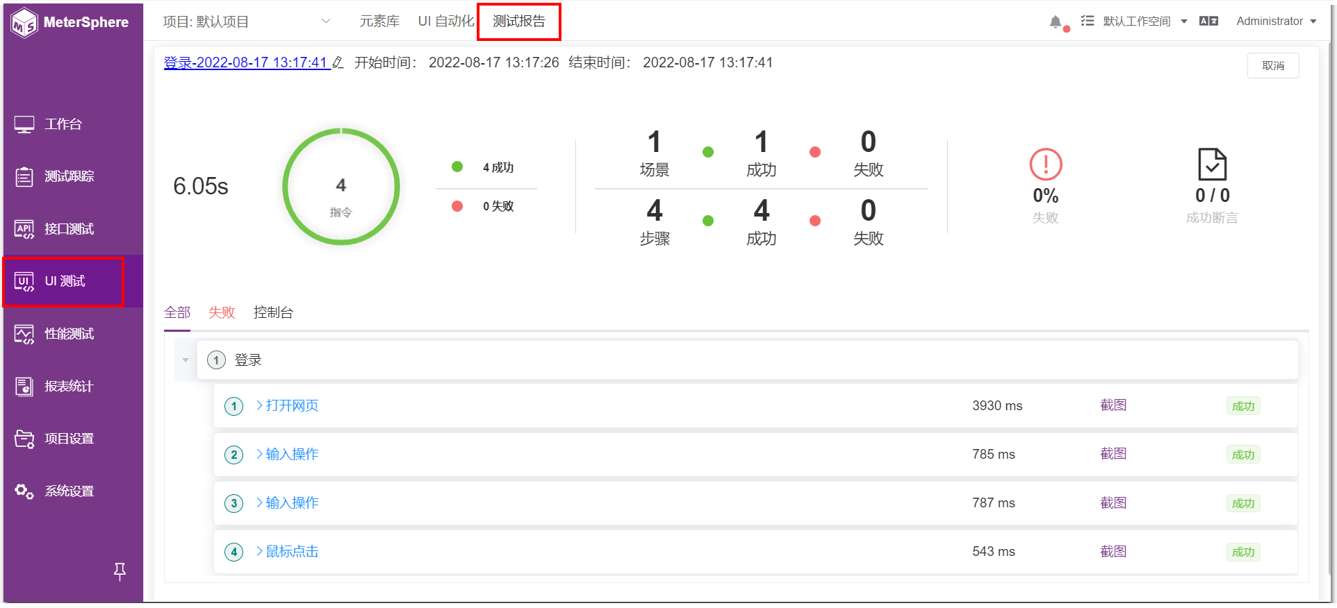Go to the UI 自动化 top menu
Image resolution: width=1337 pixels, height=608 pixels.
point(446,22)
